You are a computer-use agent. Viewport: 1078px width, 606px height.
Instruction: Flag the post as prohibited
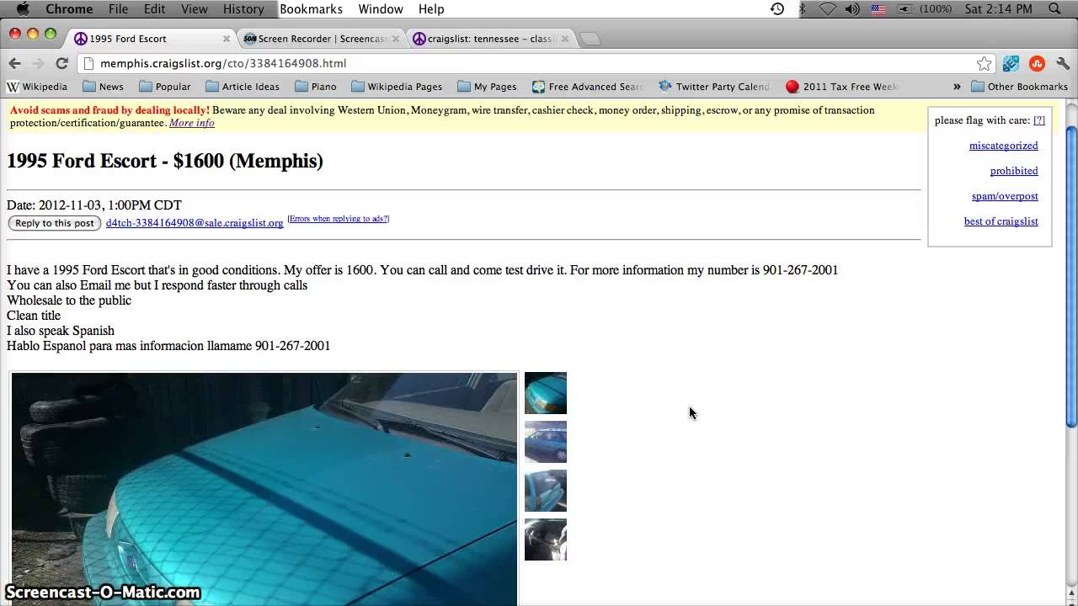point(1014,171)
